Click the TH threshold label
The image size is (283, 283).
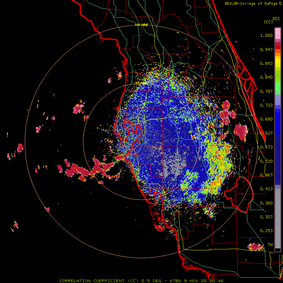pyautogui.click(x=270, y=245)
